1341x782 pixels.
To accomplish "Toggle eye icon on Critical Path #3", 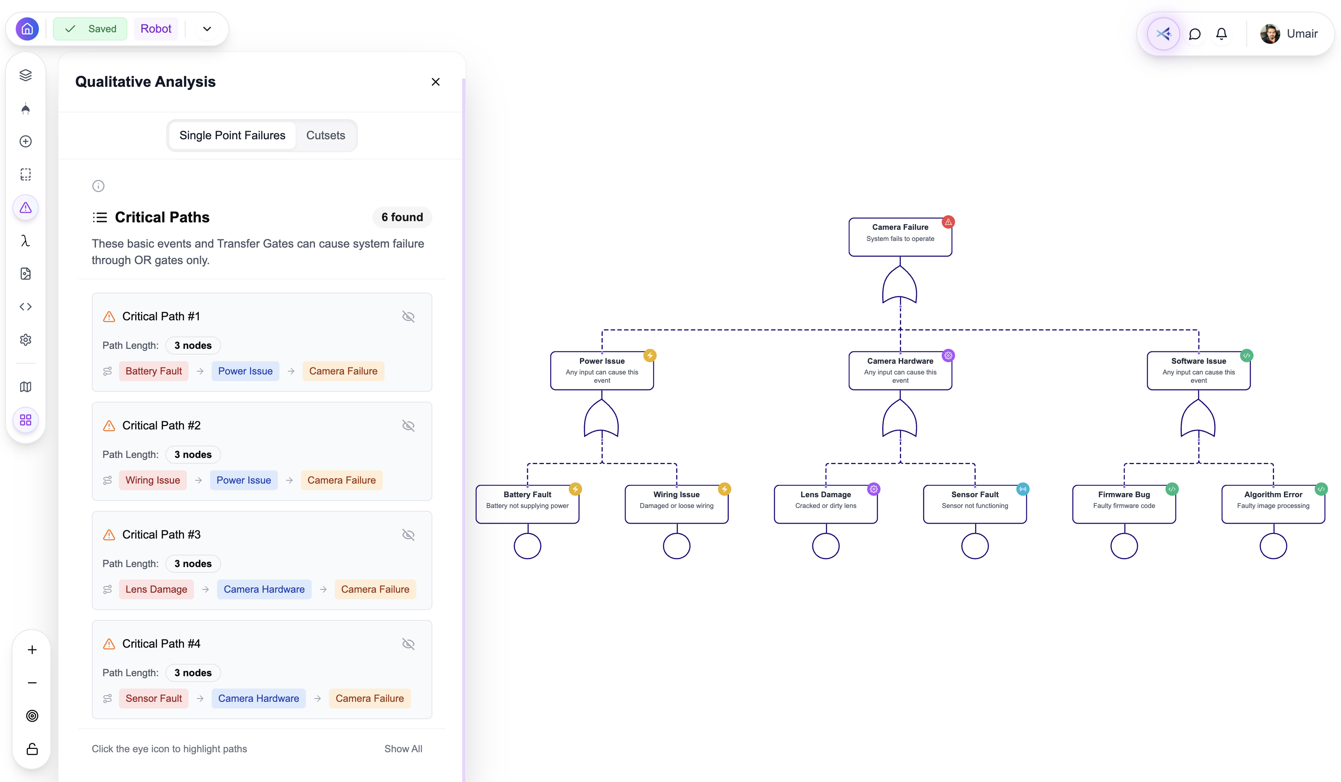I will tap(408, 535).
